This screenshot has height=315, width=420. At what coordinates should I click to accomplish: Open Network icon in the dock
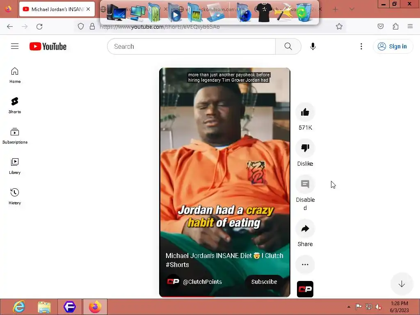tap(138, 13)
